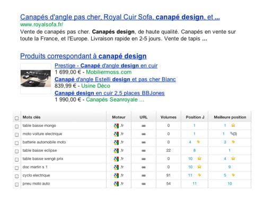Select keyword pneu moto auto

click(36, 184)
